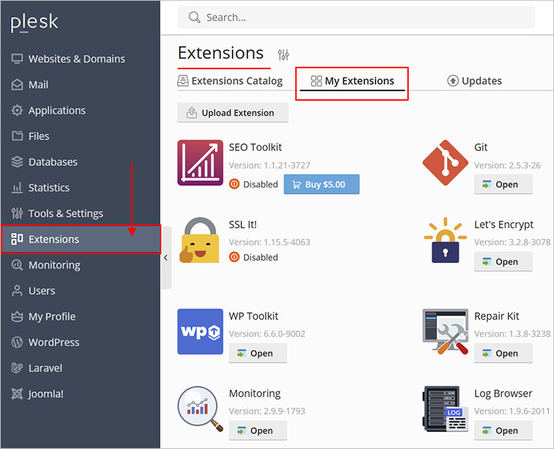
Task: Click Open button for Monitoring extension
Action: click(258, 431)
